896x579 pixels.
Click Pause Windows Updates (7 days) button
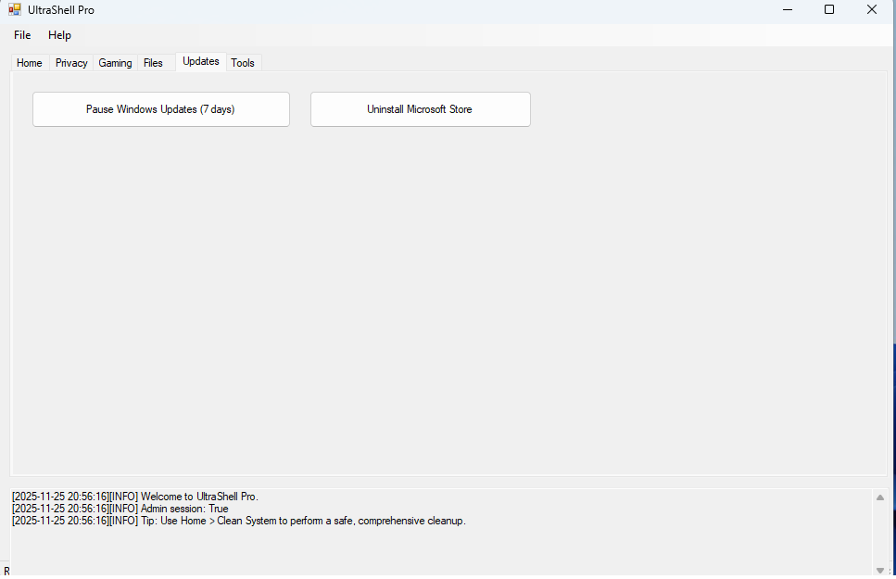click(161, 109)
